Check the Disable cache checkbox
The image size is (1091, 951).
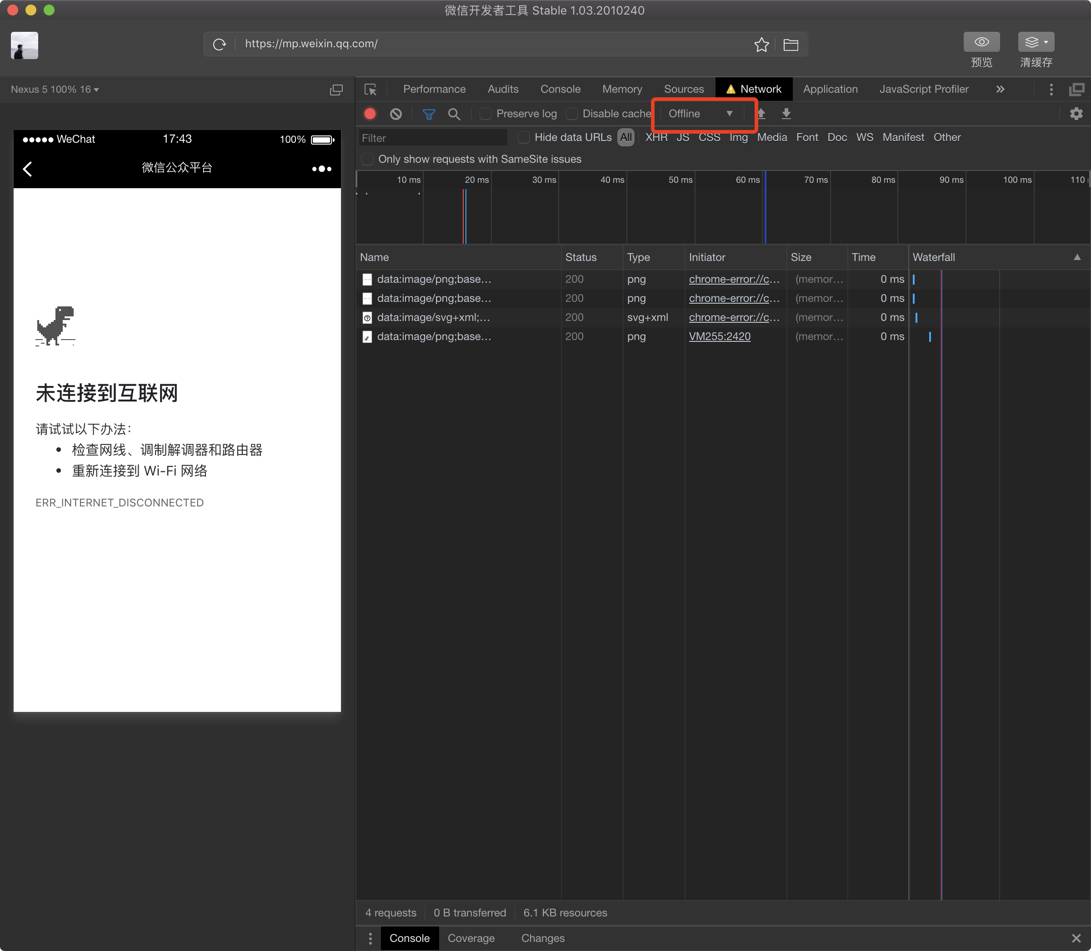[x=571, y=114]
